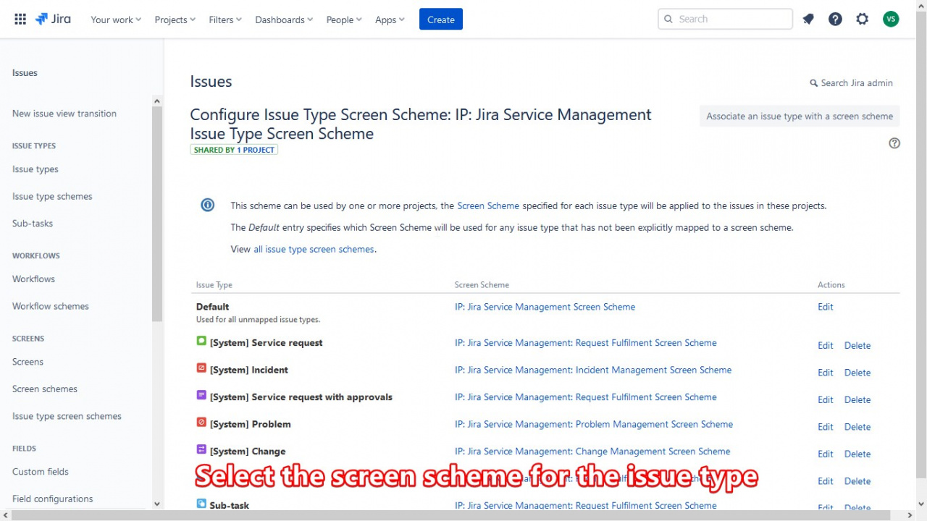Open the Incident Management Screen Scheme link

click(593, 370)
